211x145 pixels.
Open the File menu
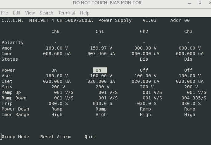click(4, 13)
